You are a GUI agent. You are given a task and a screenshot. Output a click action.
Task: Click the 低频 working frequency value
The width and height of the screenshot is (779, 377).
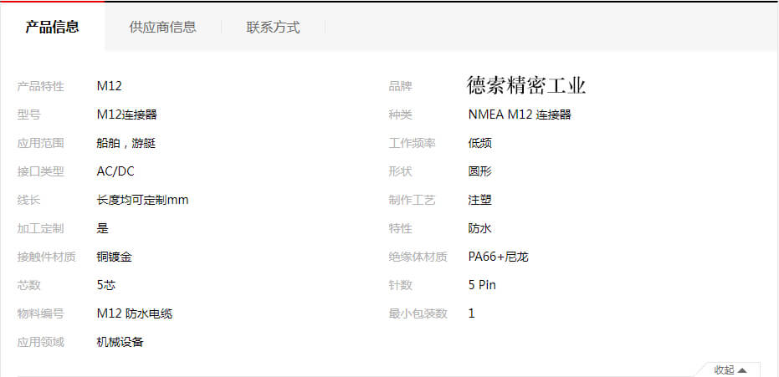(479, 143)
